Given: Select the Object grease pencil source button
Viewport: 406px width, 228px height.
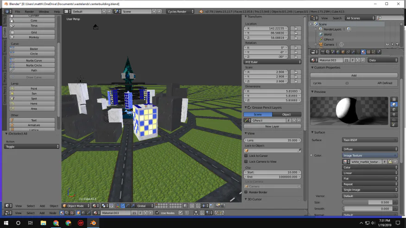Looking at the screenshot, I should tap(286, 114).
